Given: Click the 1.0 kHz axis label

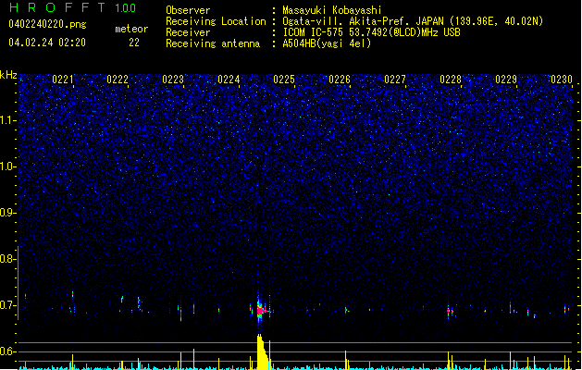Looking at the screenshot, I should pos(8,166).
